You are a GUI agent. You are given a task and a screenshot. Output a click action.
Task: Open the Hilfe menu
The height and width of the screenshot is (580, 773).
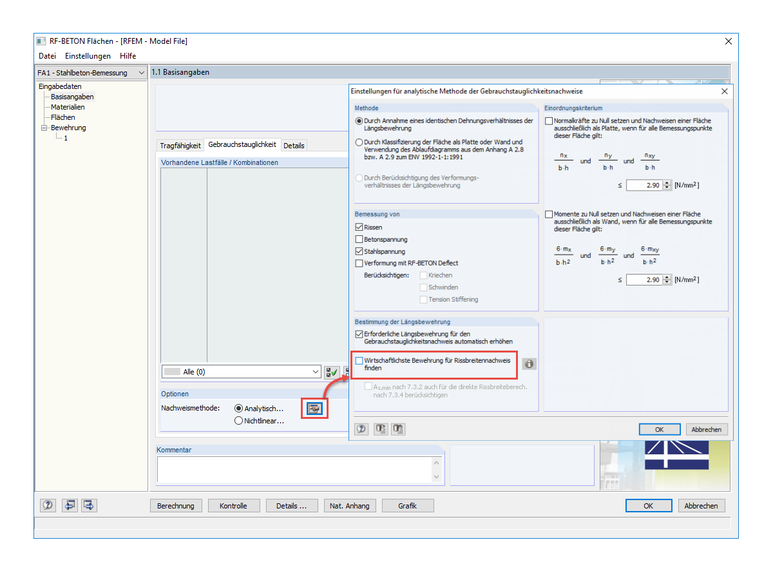128,56
